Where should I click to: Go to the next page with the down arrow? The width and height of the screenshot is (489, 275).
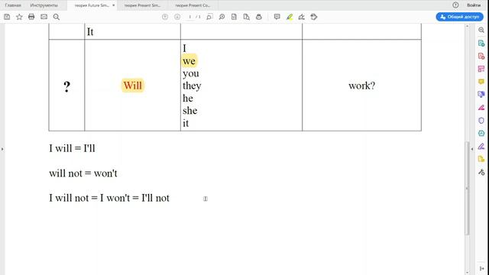(177, 17)
